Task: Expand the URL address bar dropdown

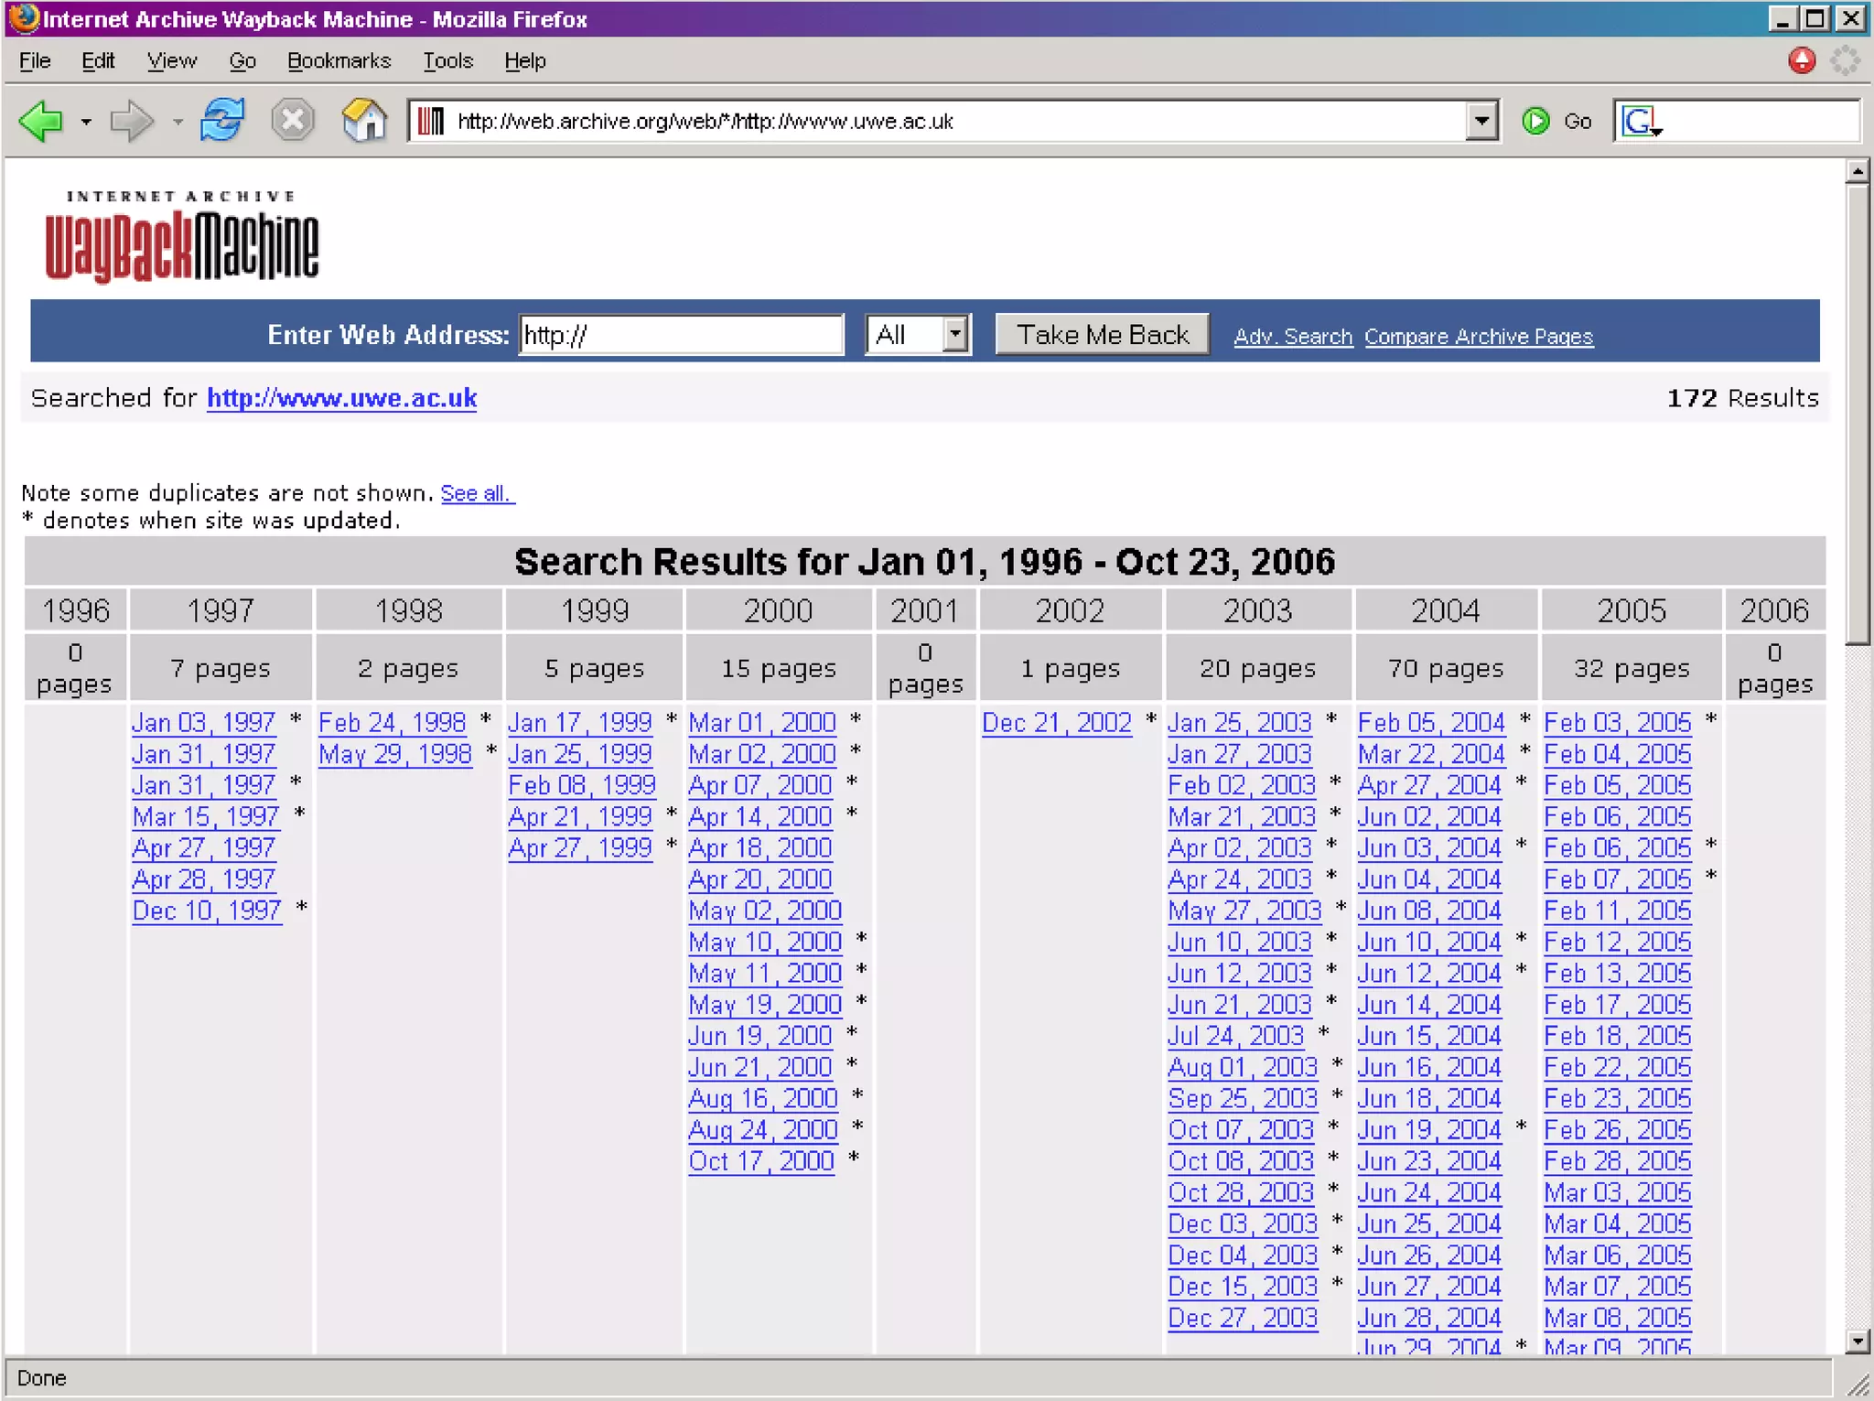Action: click(1481, 121)
